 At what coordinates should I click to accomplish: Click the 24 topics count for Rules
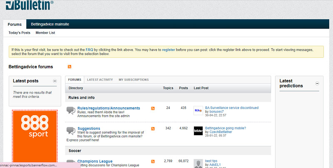coord(168,108)
